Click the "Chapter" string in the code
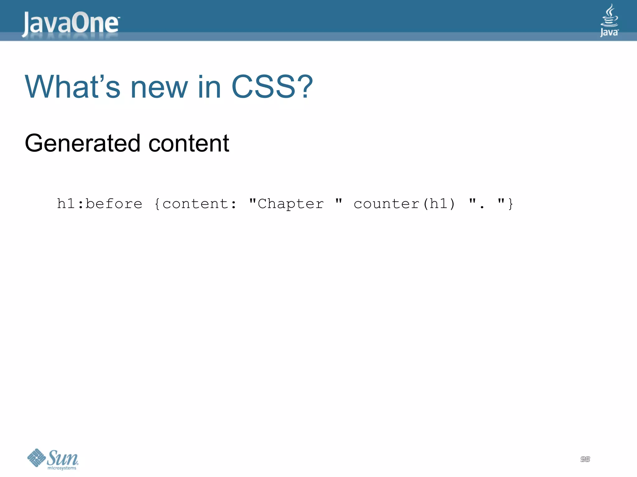 click(x=291, y=204)
